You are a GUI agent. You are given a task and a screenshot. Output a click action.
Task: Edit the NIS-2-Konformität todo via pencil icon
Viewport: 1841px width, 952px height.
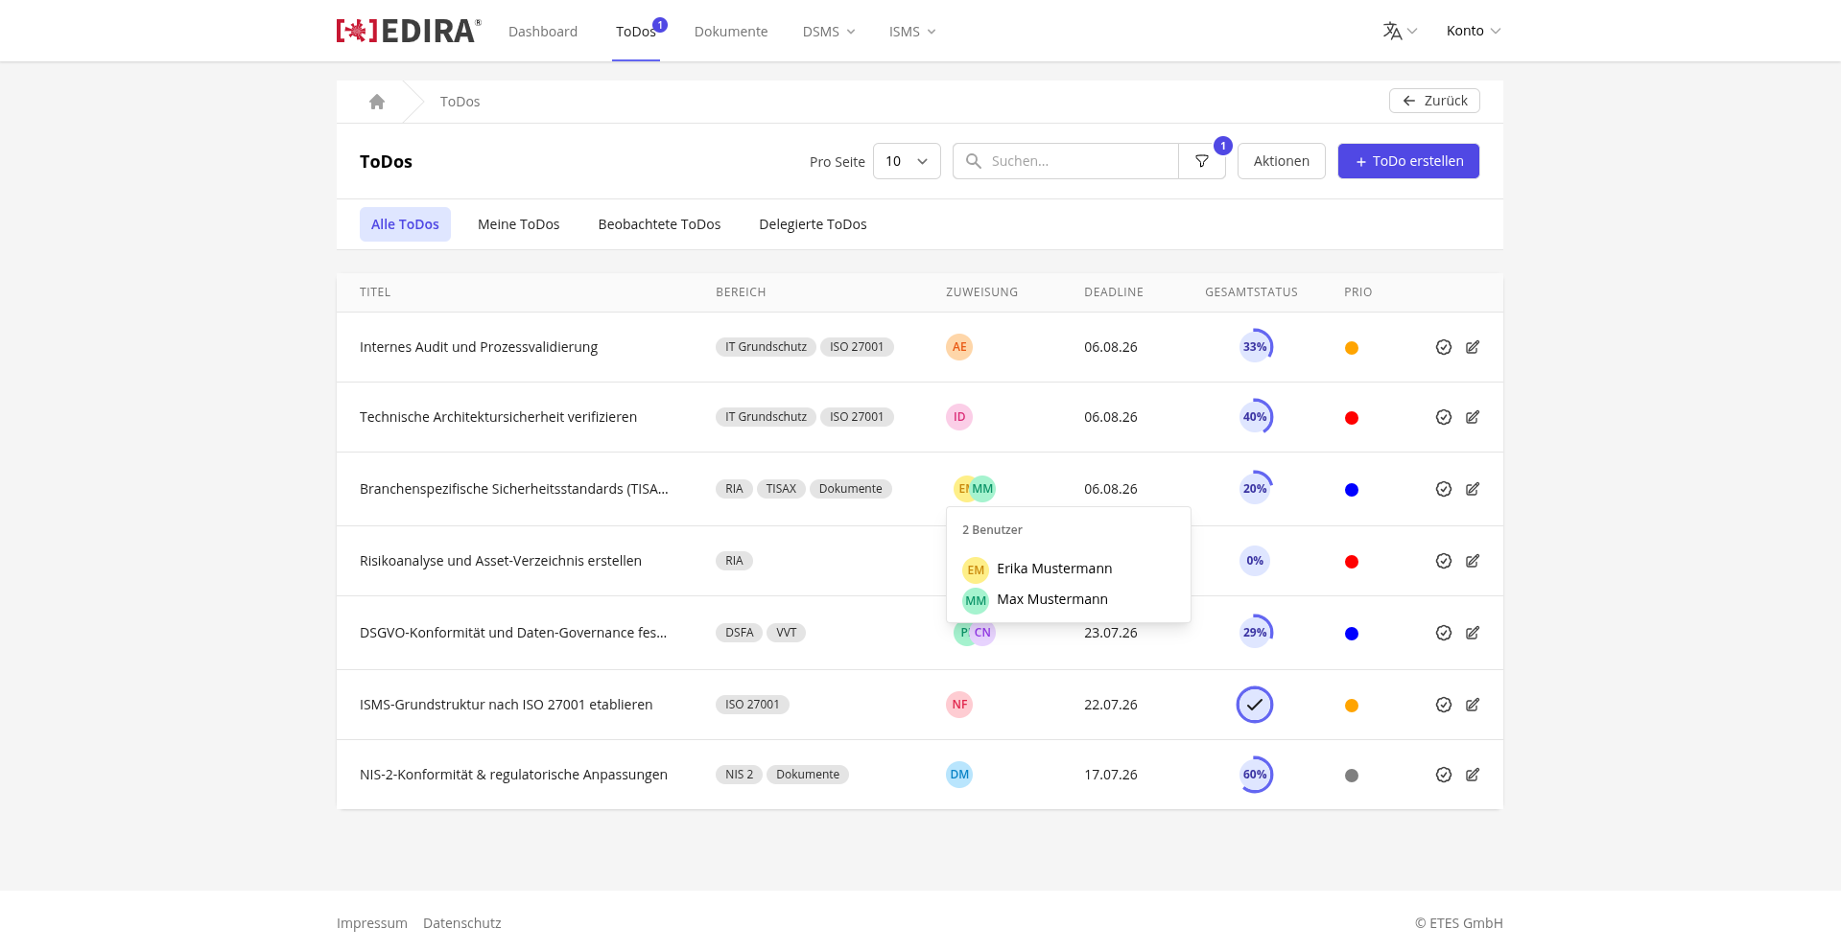[x=1473, y=775]
